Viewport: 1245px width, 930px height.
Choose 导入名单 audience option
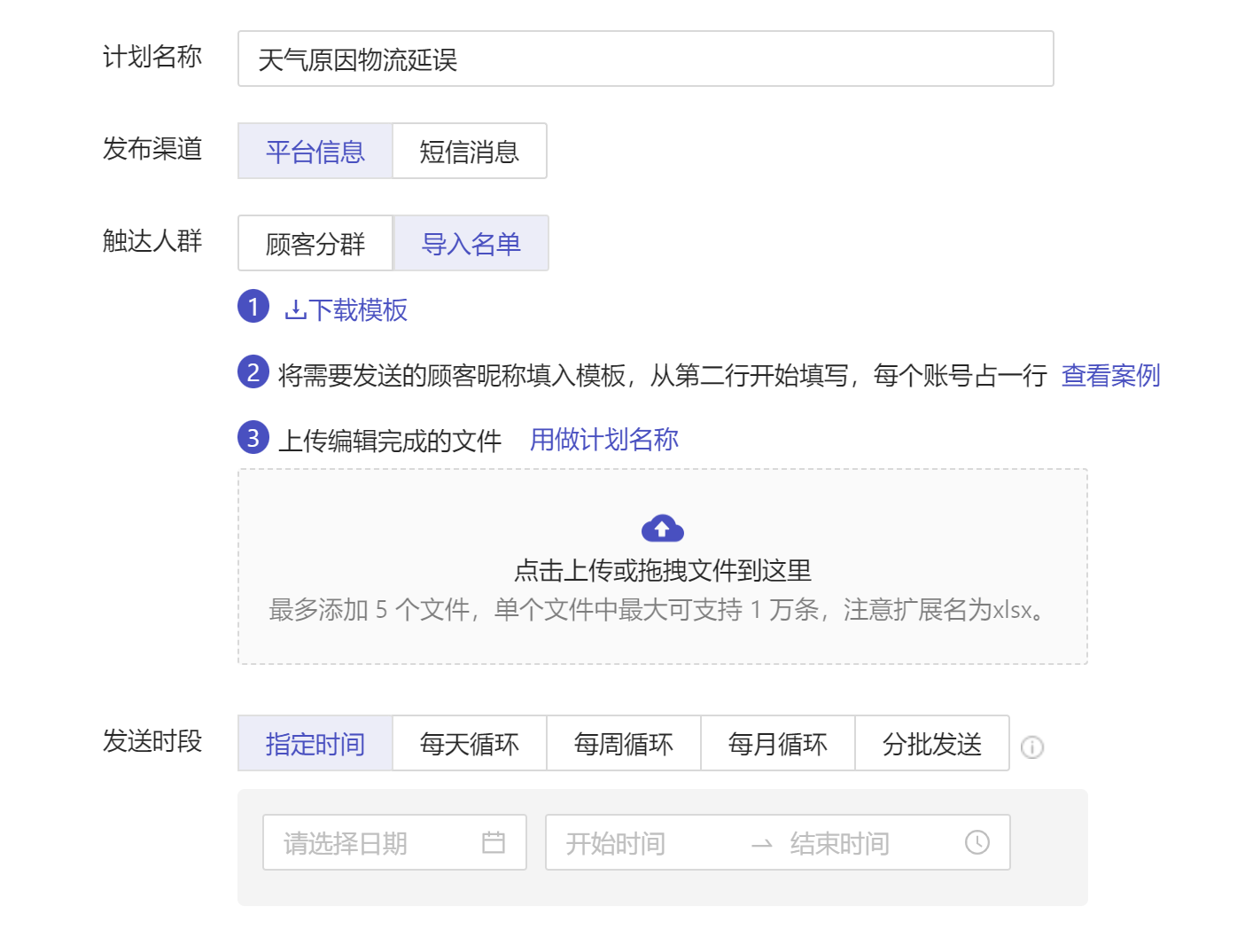[x=471, y=243]
